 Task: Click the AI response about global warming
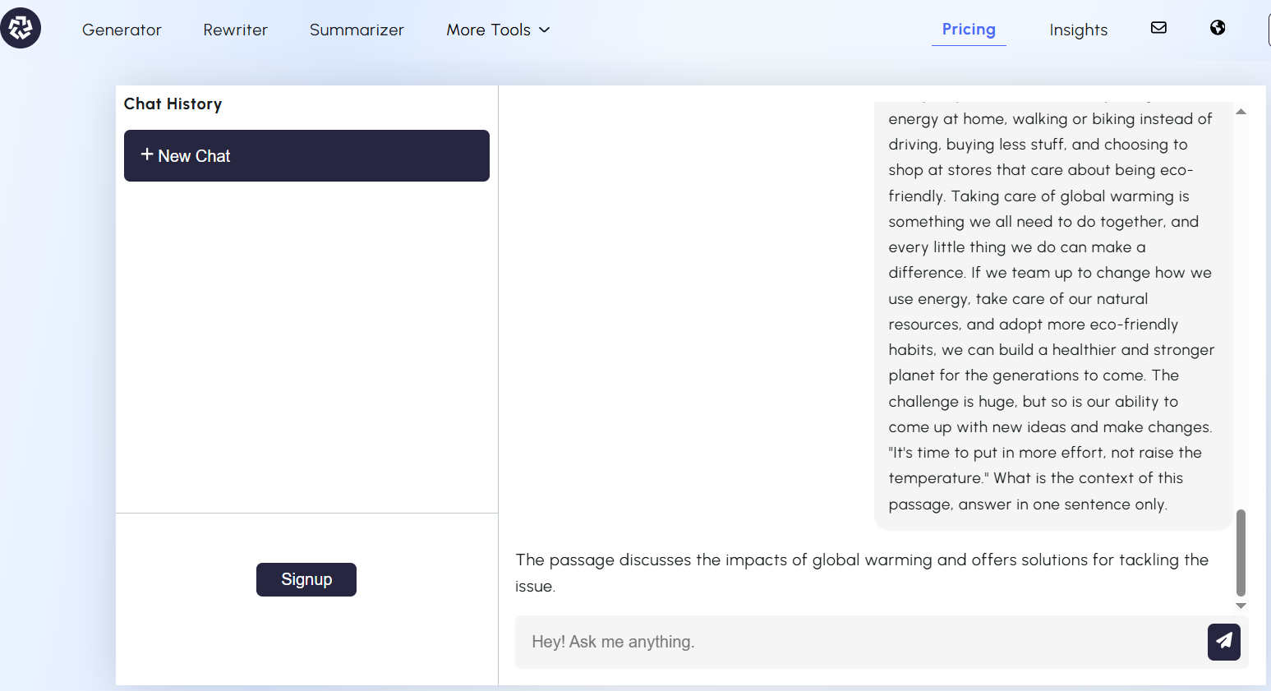862,572
